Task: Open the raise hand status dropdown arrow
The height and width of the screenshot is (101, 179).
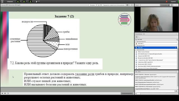Action: click(x=39, y=2)
